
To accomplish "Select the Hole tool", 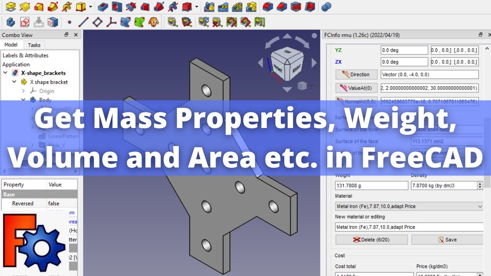I will coord(117,7).
